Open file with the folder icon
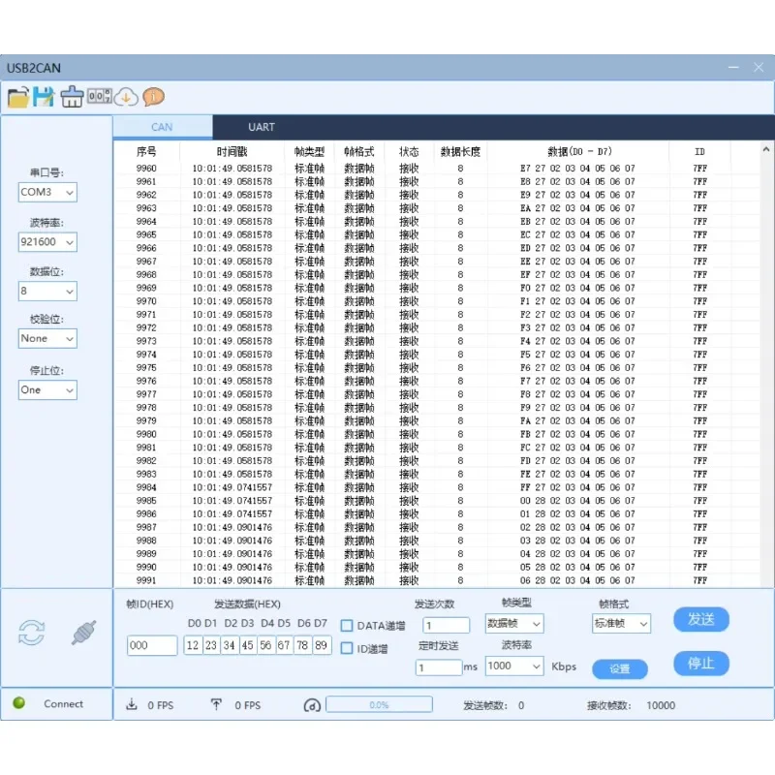This screenshot has height=775, width=775. click(x=18, y=97)
